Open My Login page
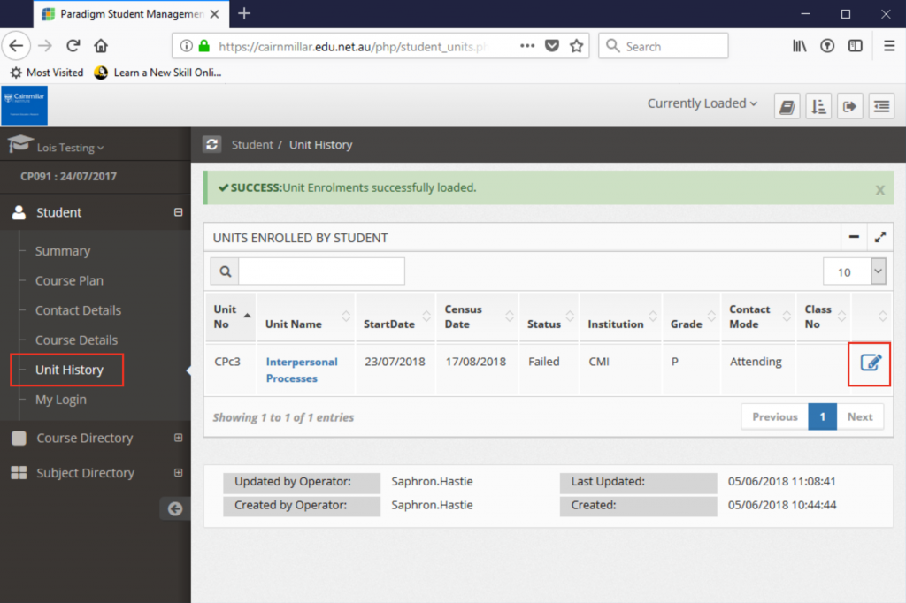 pos(60,400)
